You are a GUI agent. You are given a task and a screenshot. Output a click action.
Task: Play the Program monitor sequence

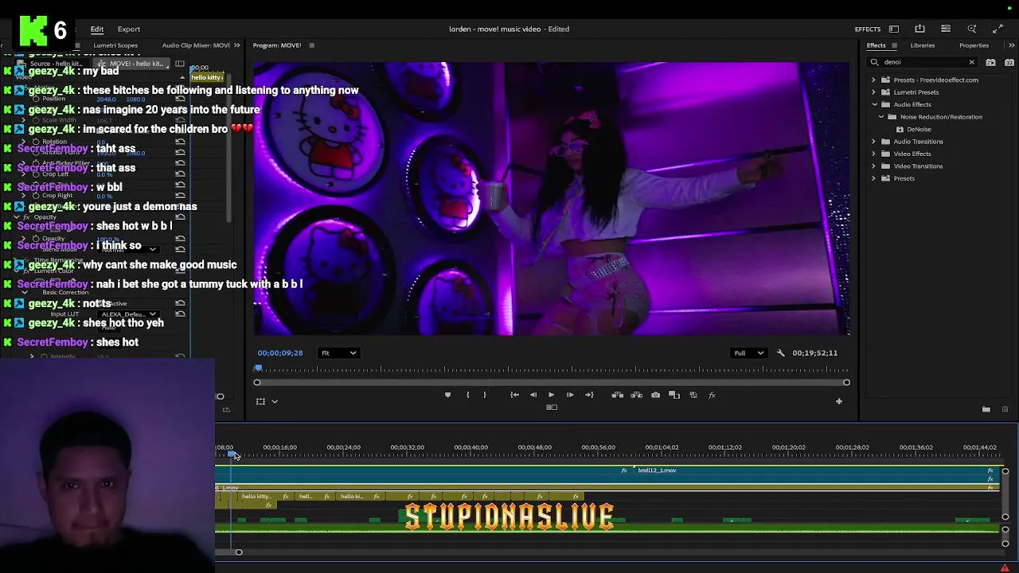pyautogui.click(x=551, y=395)
